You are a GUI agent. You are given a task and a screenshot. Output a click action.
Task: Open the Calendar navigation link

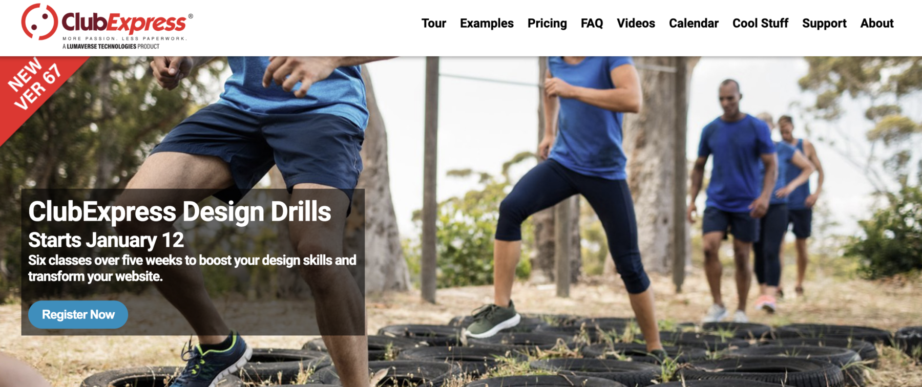[694, 23]
